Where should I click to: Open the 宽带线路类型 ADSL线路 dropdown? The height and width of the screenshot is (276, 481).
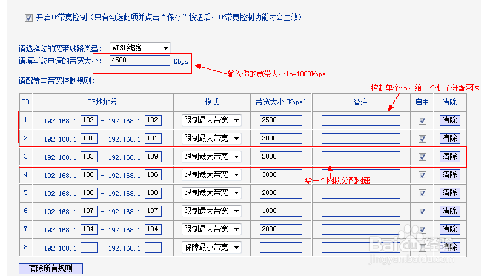pos(140,48)
